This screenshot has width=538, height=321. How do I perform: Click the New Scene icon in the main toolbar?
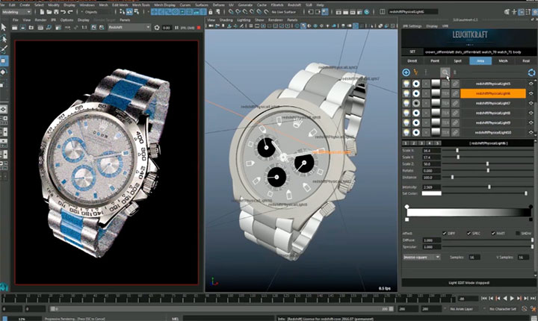(42, 12)
